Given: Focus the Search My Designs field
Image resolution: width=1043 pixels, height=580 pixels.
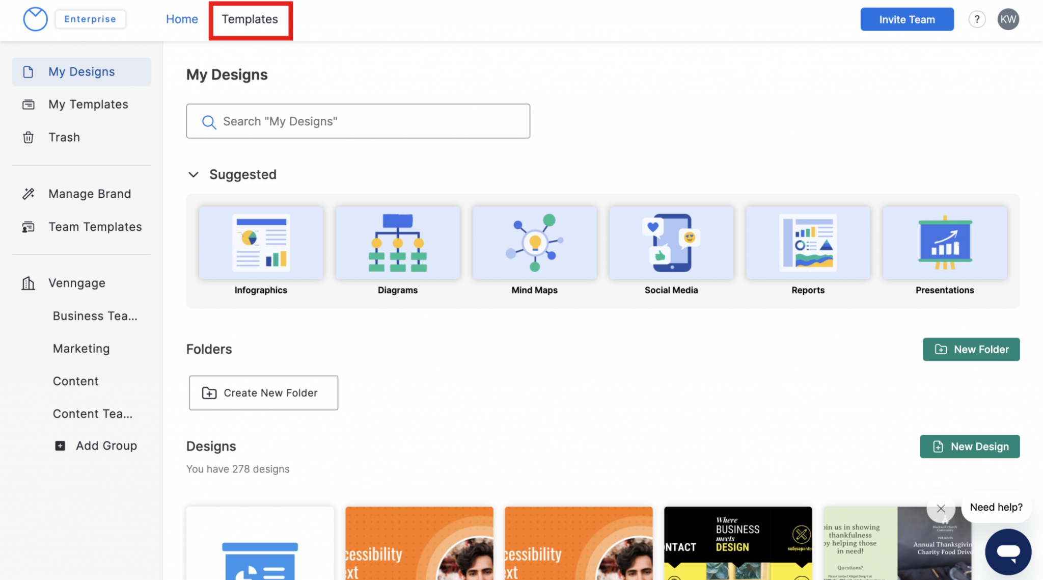Looking at the screenshot, I should click(x=358, y=121).
